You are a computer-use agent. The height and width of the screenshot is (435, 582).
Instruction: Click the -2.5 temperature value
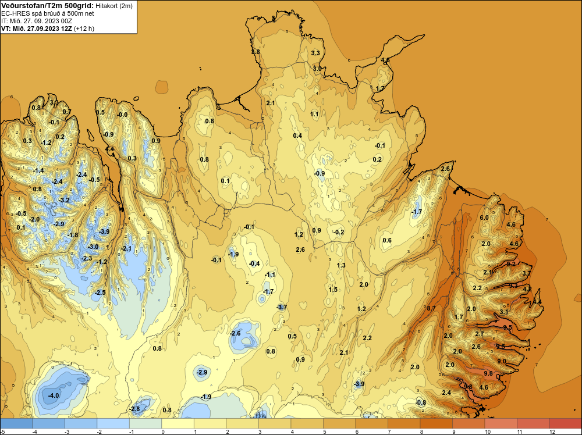(x=100, y=293)
